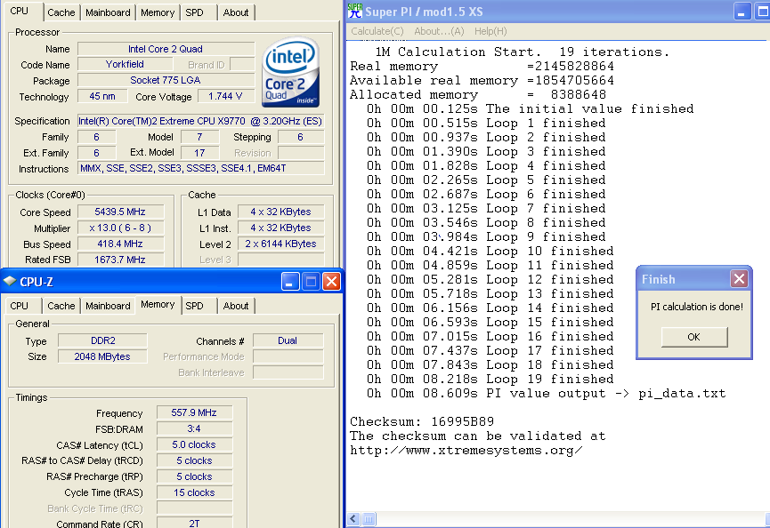Image resolution: width=770 pixels, height=528 pixels.
Task: Click the horizontal scrollbar thumb in Super PI
Action: point(369,519)
